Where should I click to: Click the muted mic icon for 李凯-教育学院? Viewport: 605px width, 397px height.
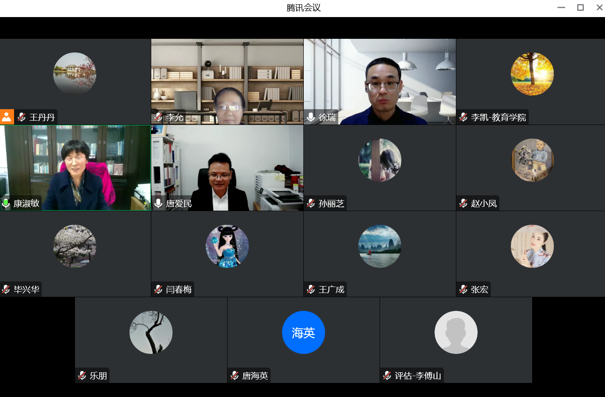(464, 117)
